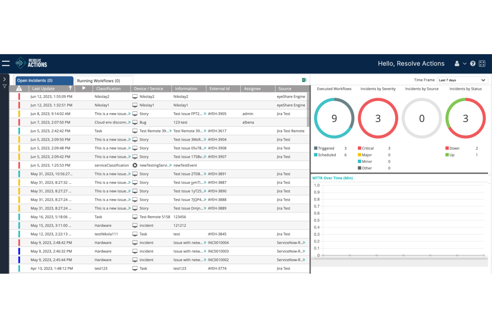Select the assignee cell 'admin'
Image resolution: width=492 pixels, height=328 pixels.
(x=248, y=114)
